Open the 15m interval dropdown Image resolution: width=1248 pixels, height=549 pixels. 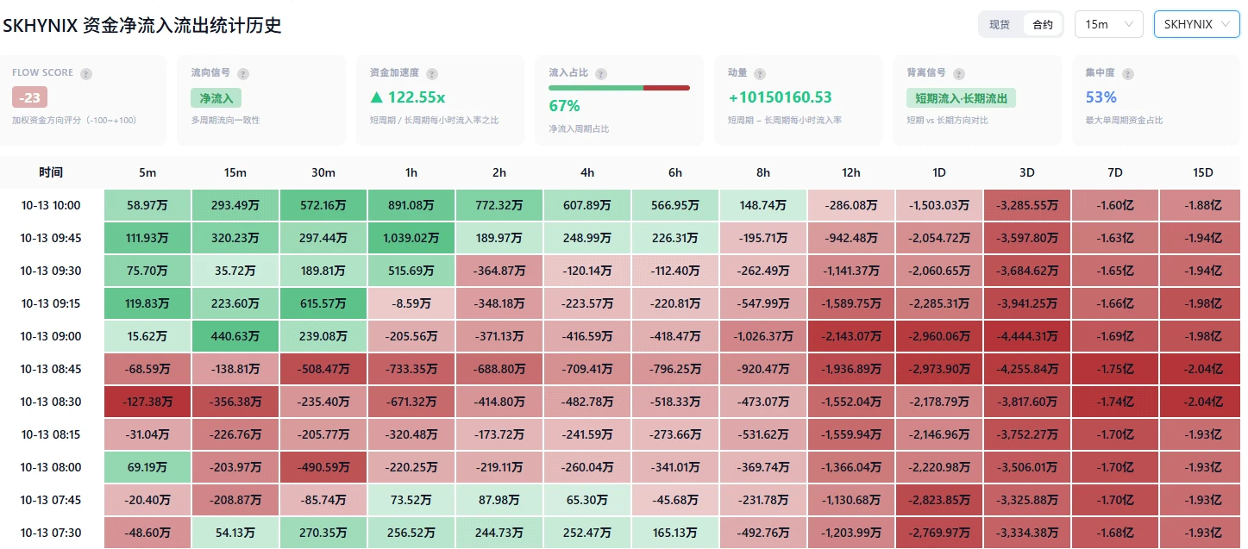pos(1109,24)
